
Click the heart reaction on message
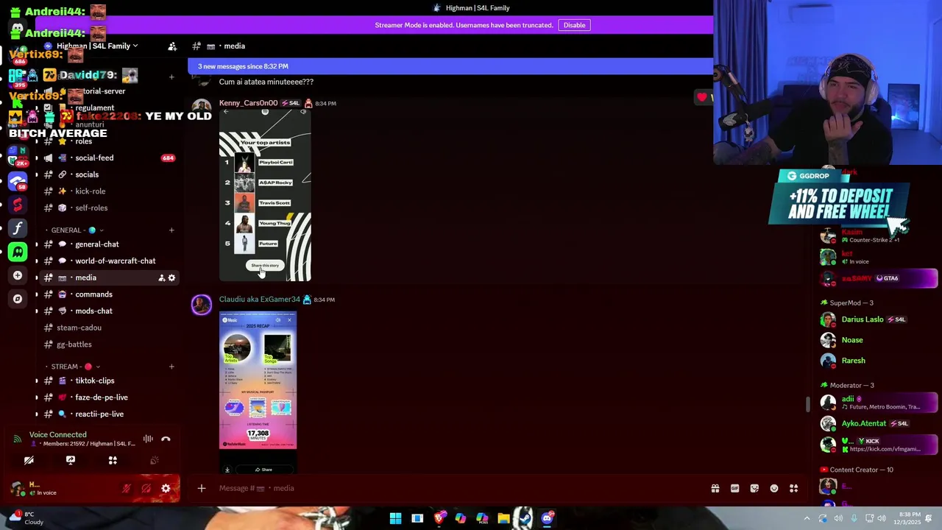[x=703, y=97]
